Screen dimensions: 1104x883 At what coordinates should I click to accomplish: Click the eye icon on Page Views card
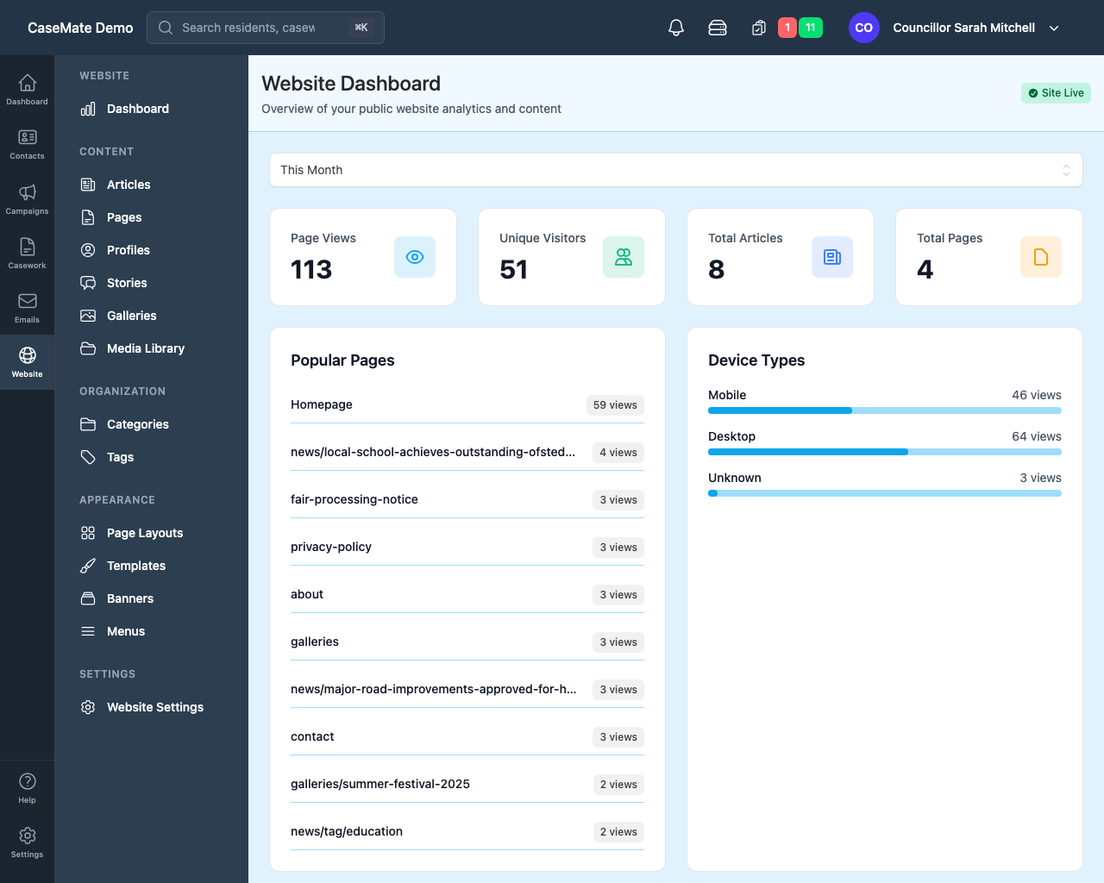[415, 257]
